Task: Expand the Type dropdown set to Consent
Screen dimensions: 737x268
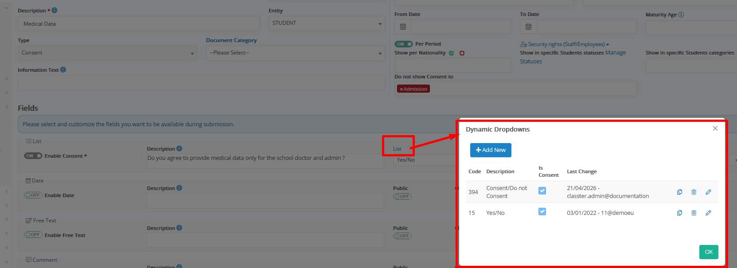Action: point(107,53)
